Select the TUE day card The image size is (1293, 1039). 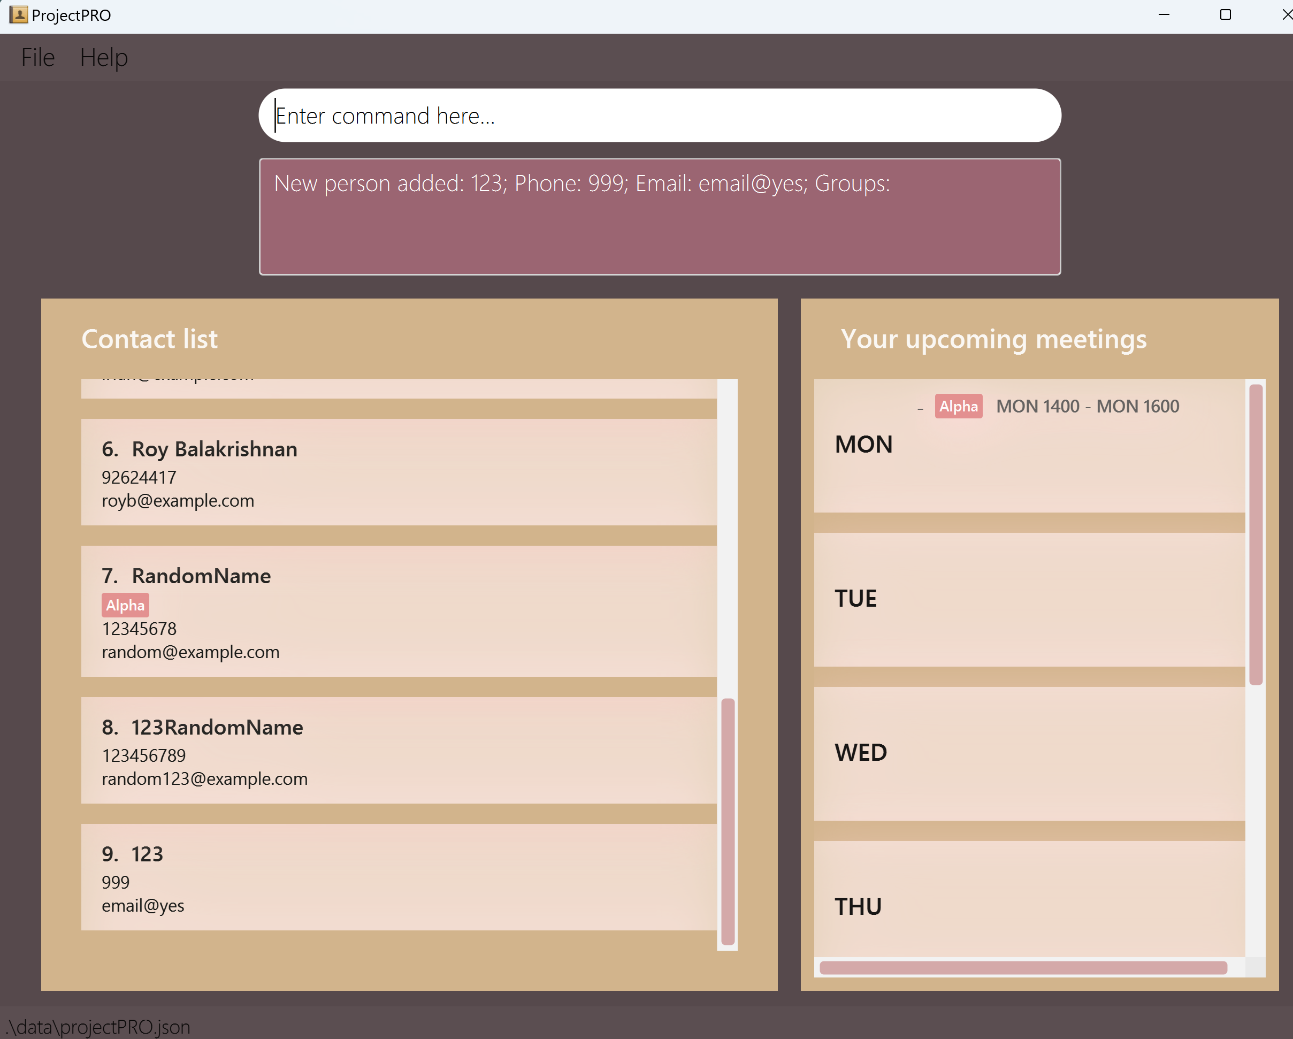(x=1029, y=599)
